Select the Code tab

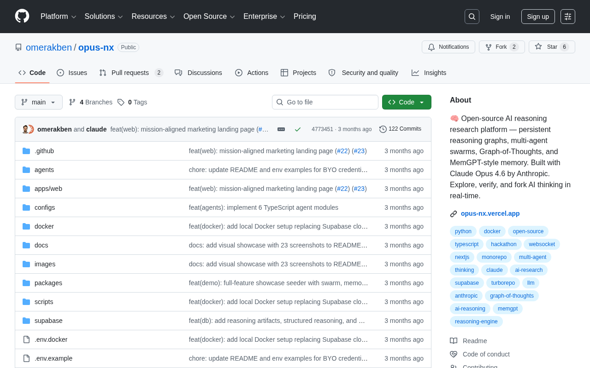32,73
